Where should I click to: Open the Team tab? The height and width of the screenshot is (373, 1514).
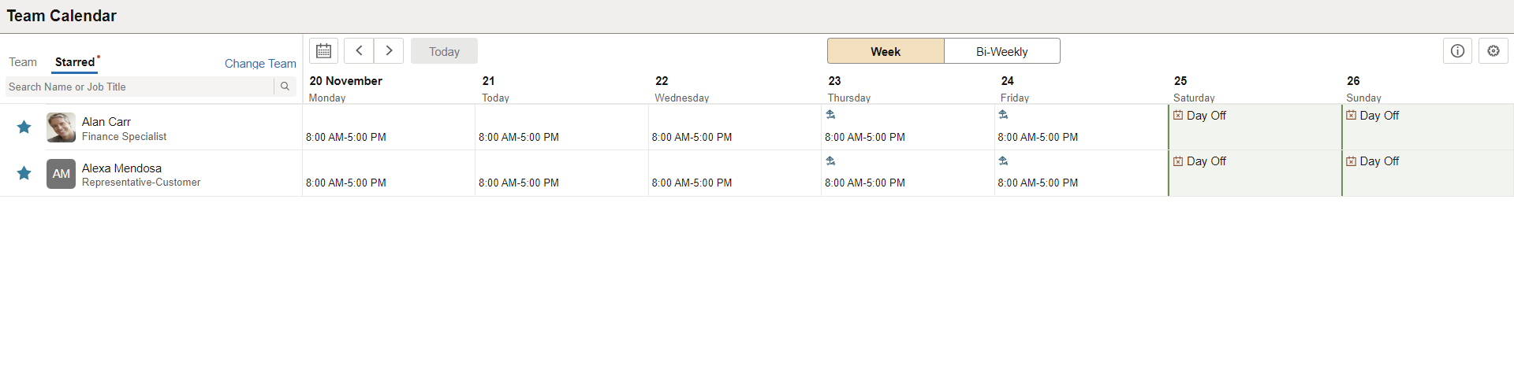(23, 62)
